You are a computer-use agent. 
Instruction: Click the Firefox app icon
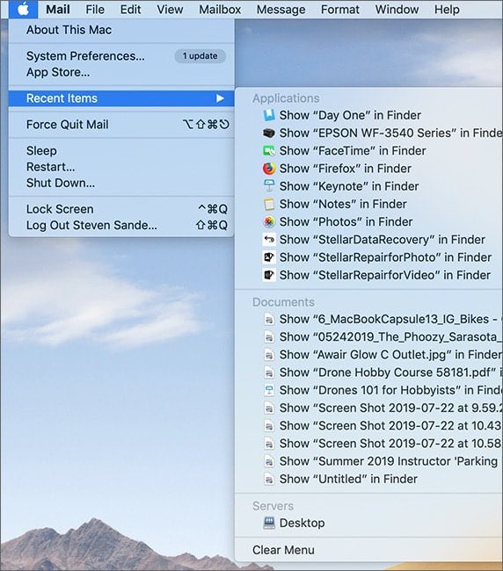(x=269, y=169)
